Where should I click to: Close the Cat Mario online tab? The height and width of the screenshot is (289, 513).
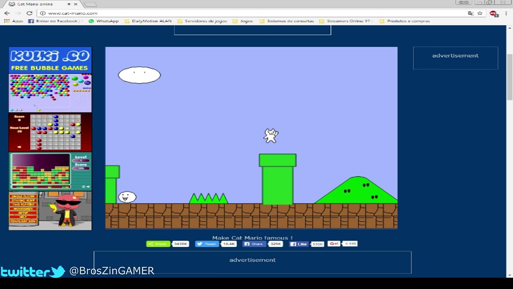(x=76, y=4)
